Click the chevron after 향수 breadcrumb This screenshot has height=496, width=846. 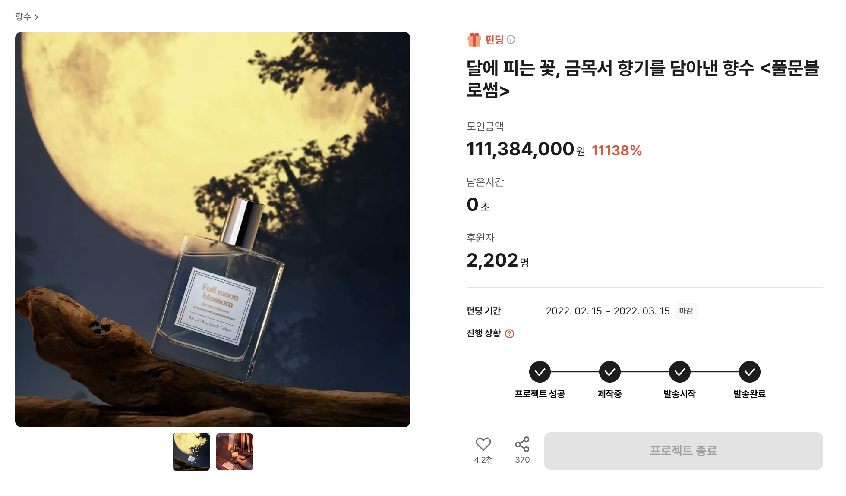(36, 17)
